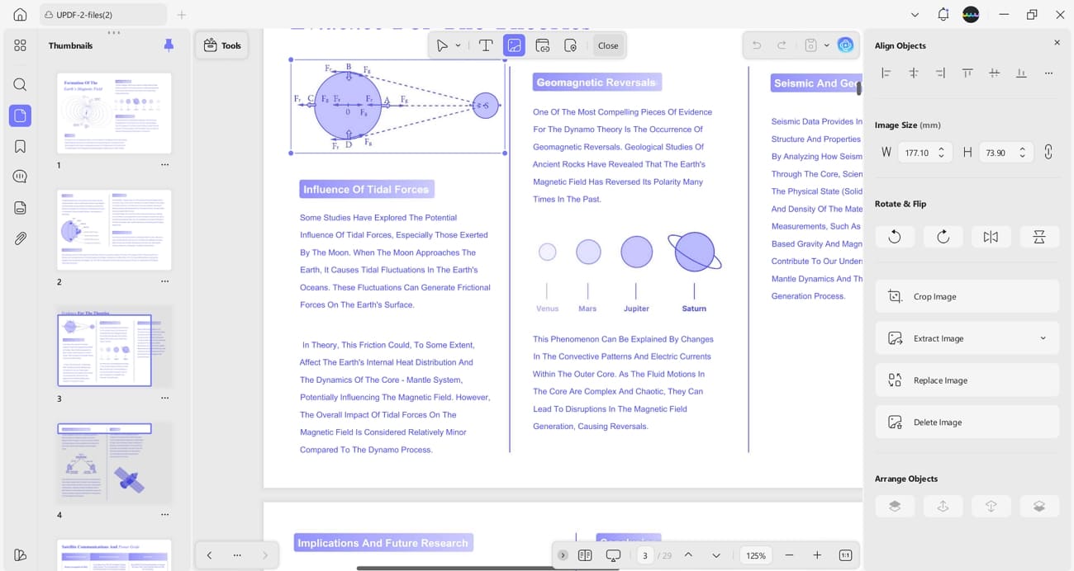Unpin the Thumbnails panel
Image resolution: width=1074 pixels, height=571 pixels.
coord(169,45)
